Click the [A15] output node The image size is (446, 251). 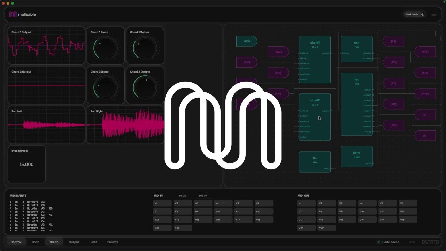[x=425, y=73]
